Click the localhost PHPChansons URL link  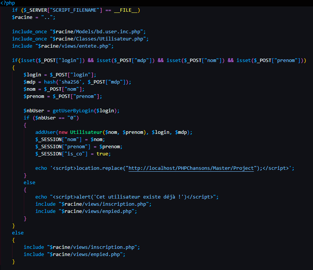191,168
